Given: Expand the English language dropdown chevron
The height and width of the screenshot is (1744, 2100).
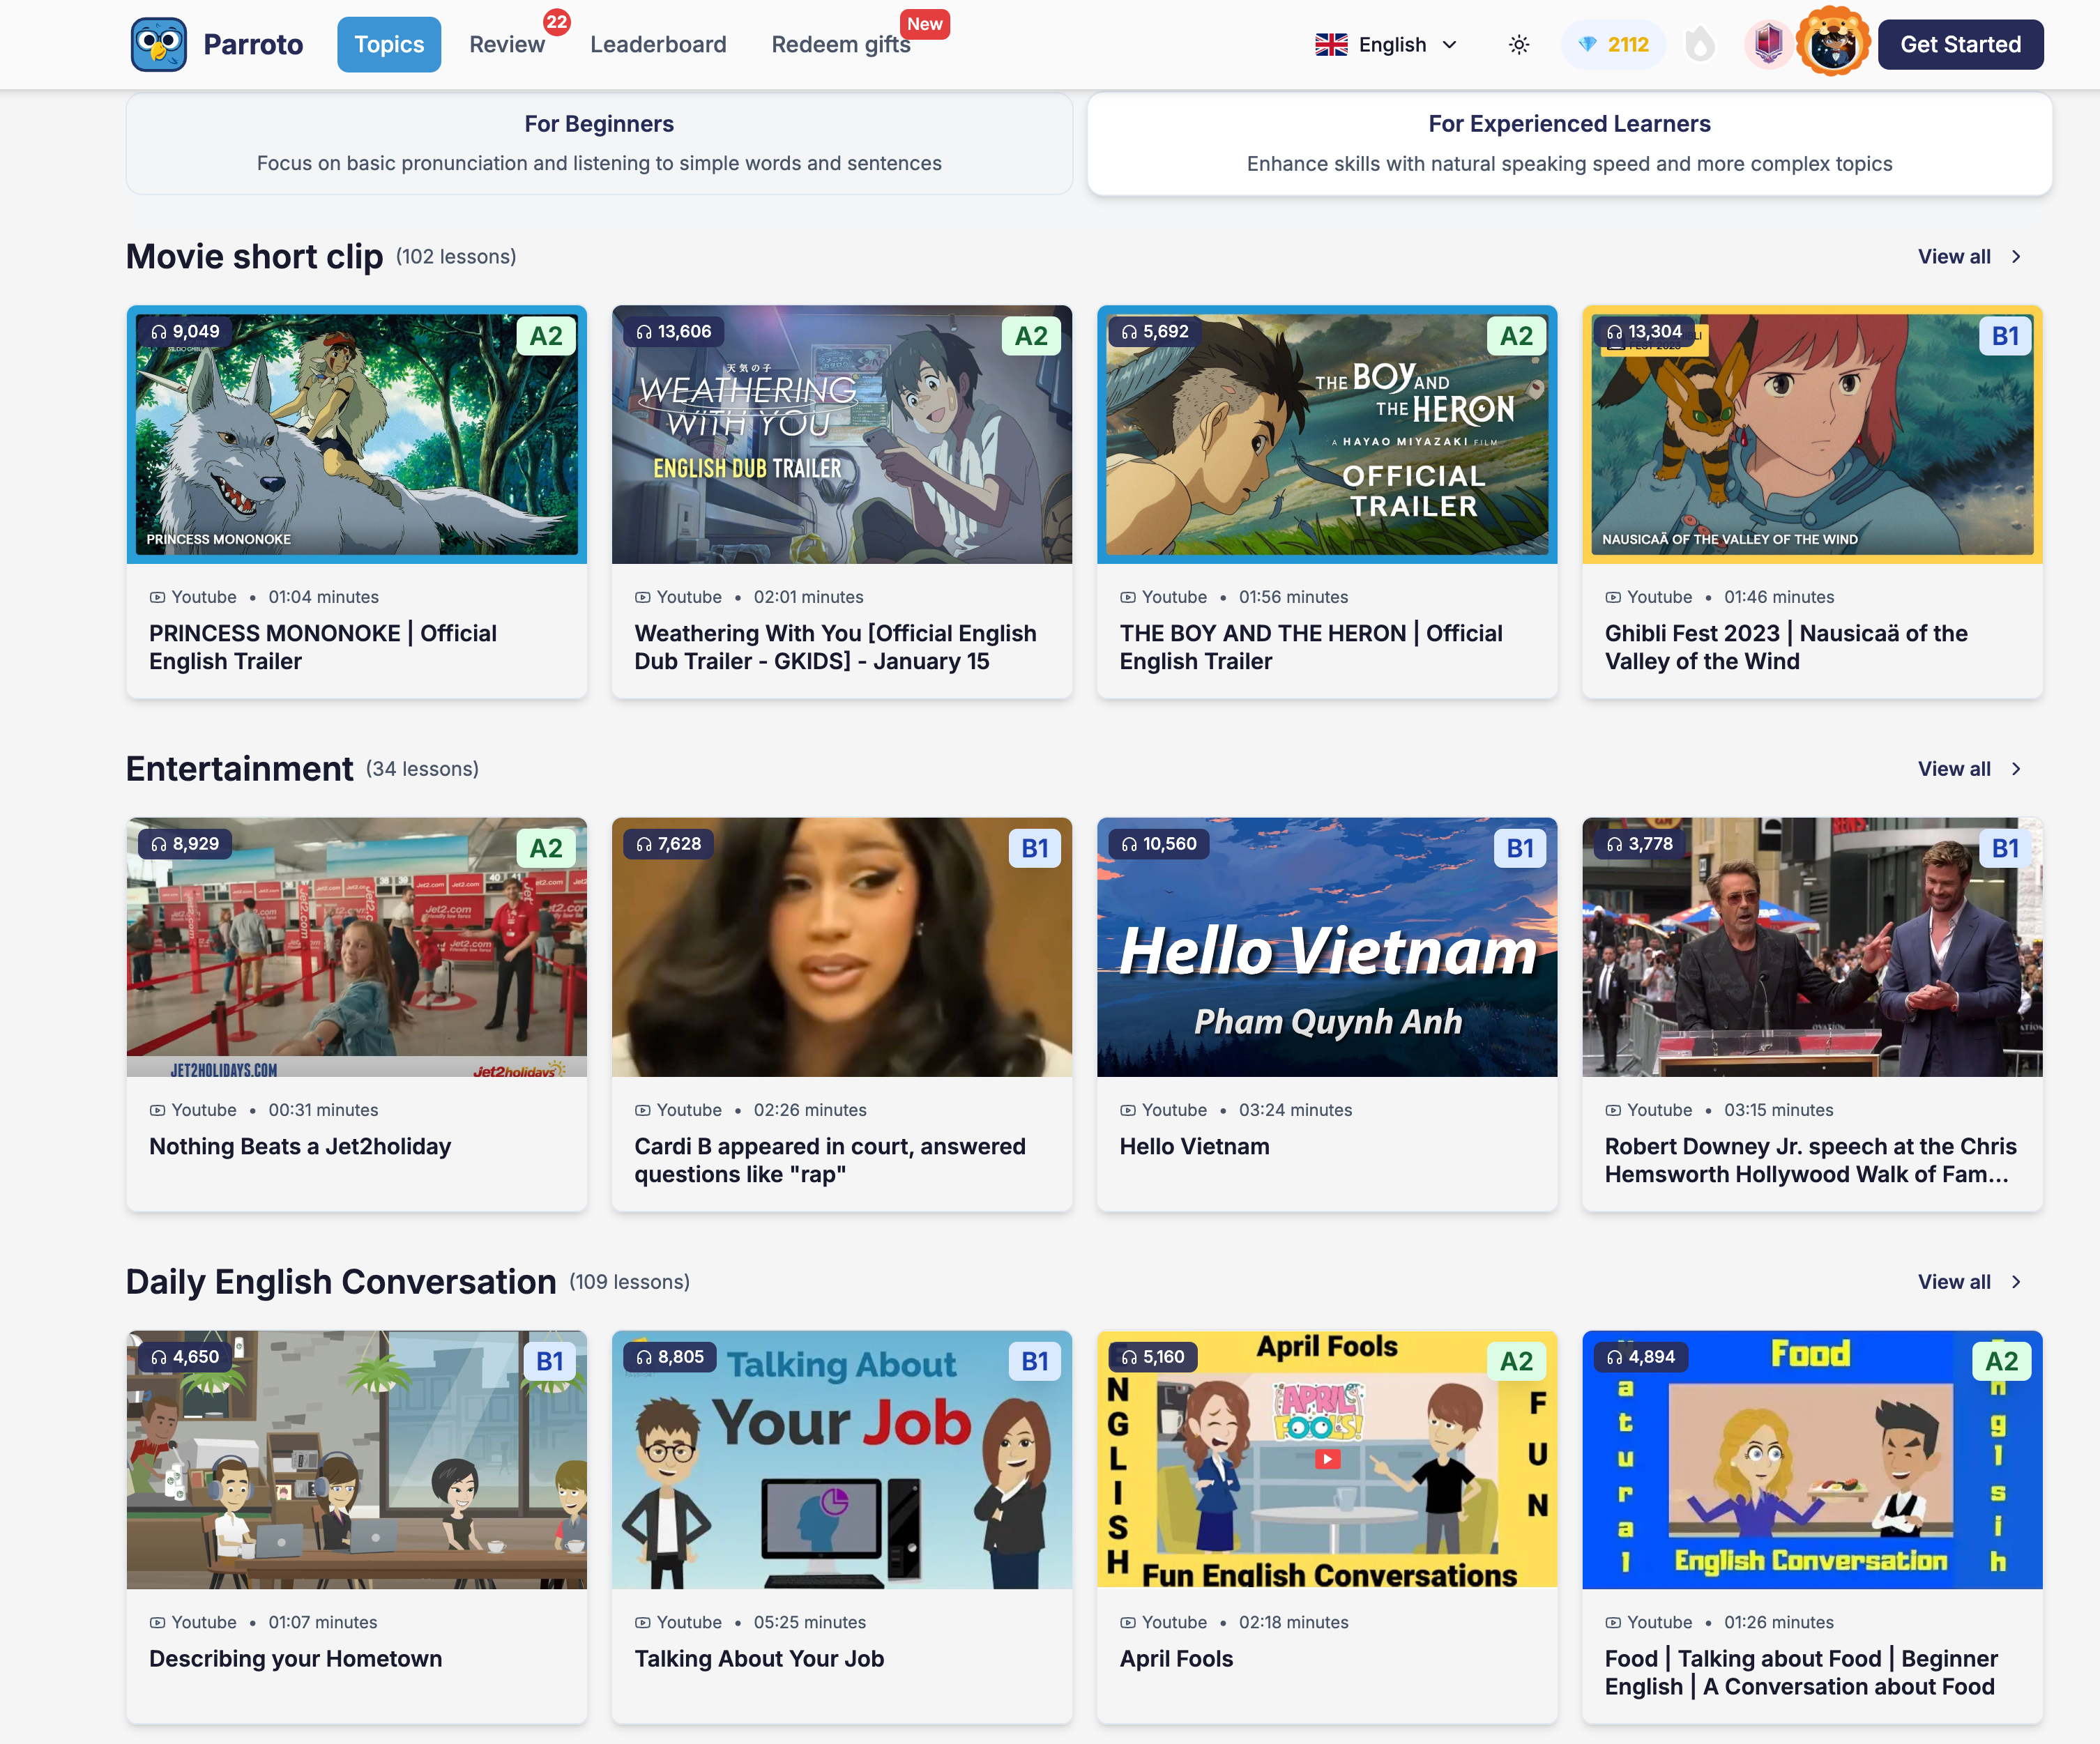Looking at the screenshot, I should point(1450,44).
